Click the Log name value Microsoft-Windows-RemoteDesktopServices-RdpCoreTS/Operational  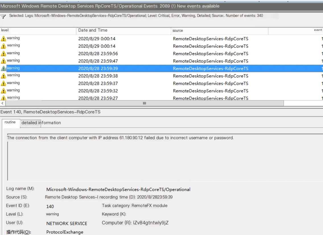[x=118, y=189]
